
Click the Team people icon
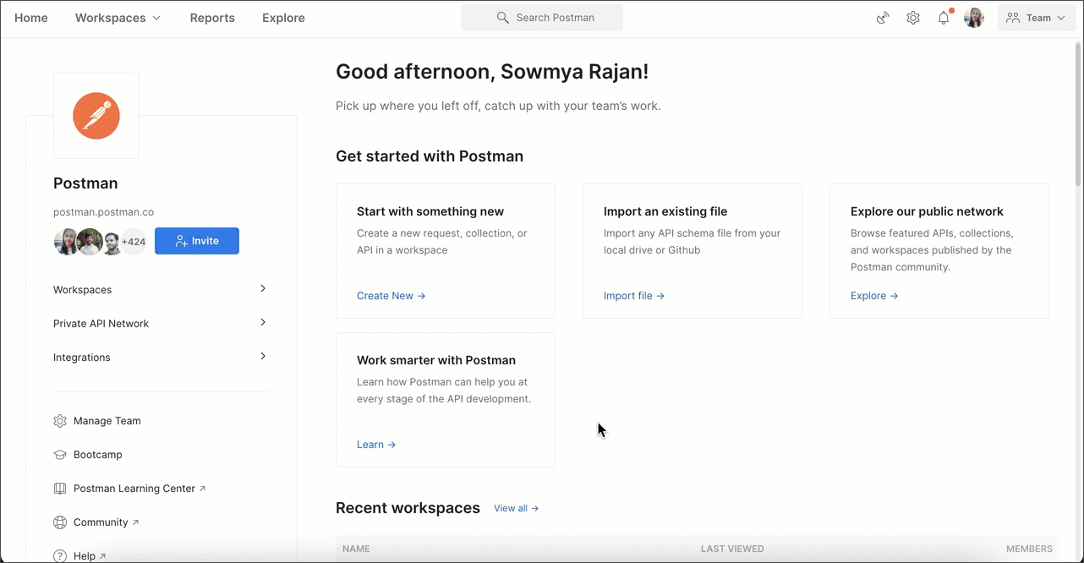1013,18
